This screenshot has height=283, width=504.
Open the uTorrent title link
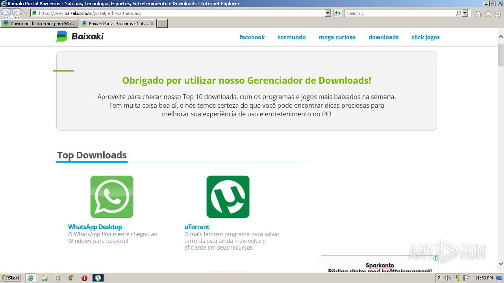(x=197, y=227)
